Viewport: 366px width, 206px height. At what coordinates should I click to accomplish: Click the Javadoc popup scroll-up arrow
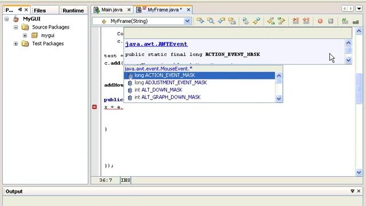coord(348,42)
